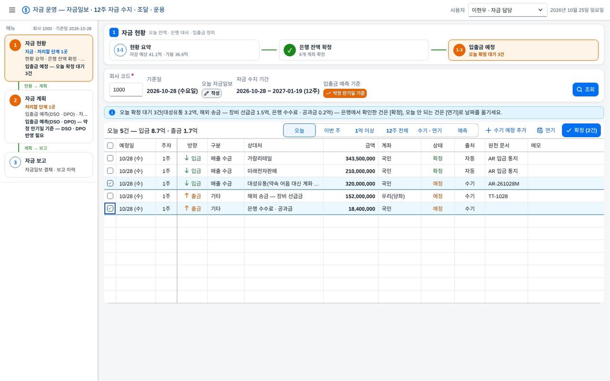This screenshot has height=381, width=610.
Task: Click the 작성 button under 오늘 자금일보
Action: tap(212, 93)
